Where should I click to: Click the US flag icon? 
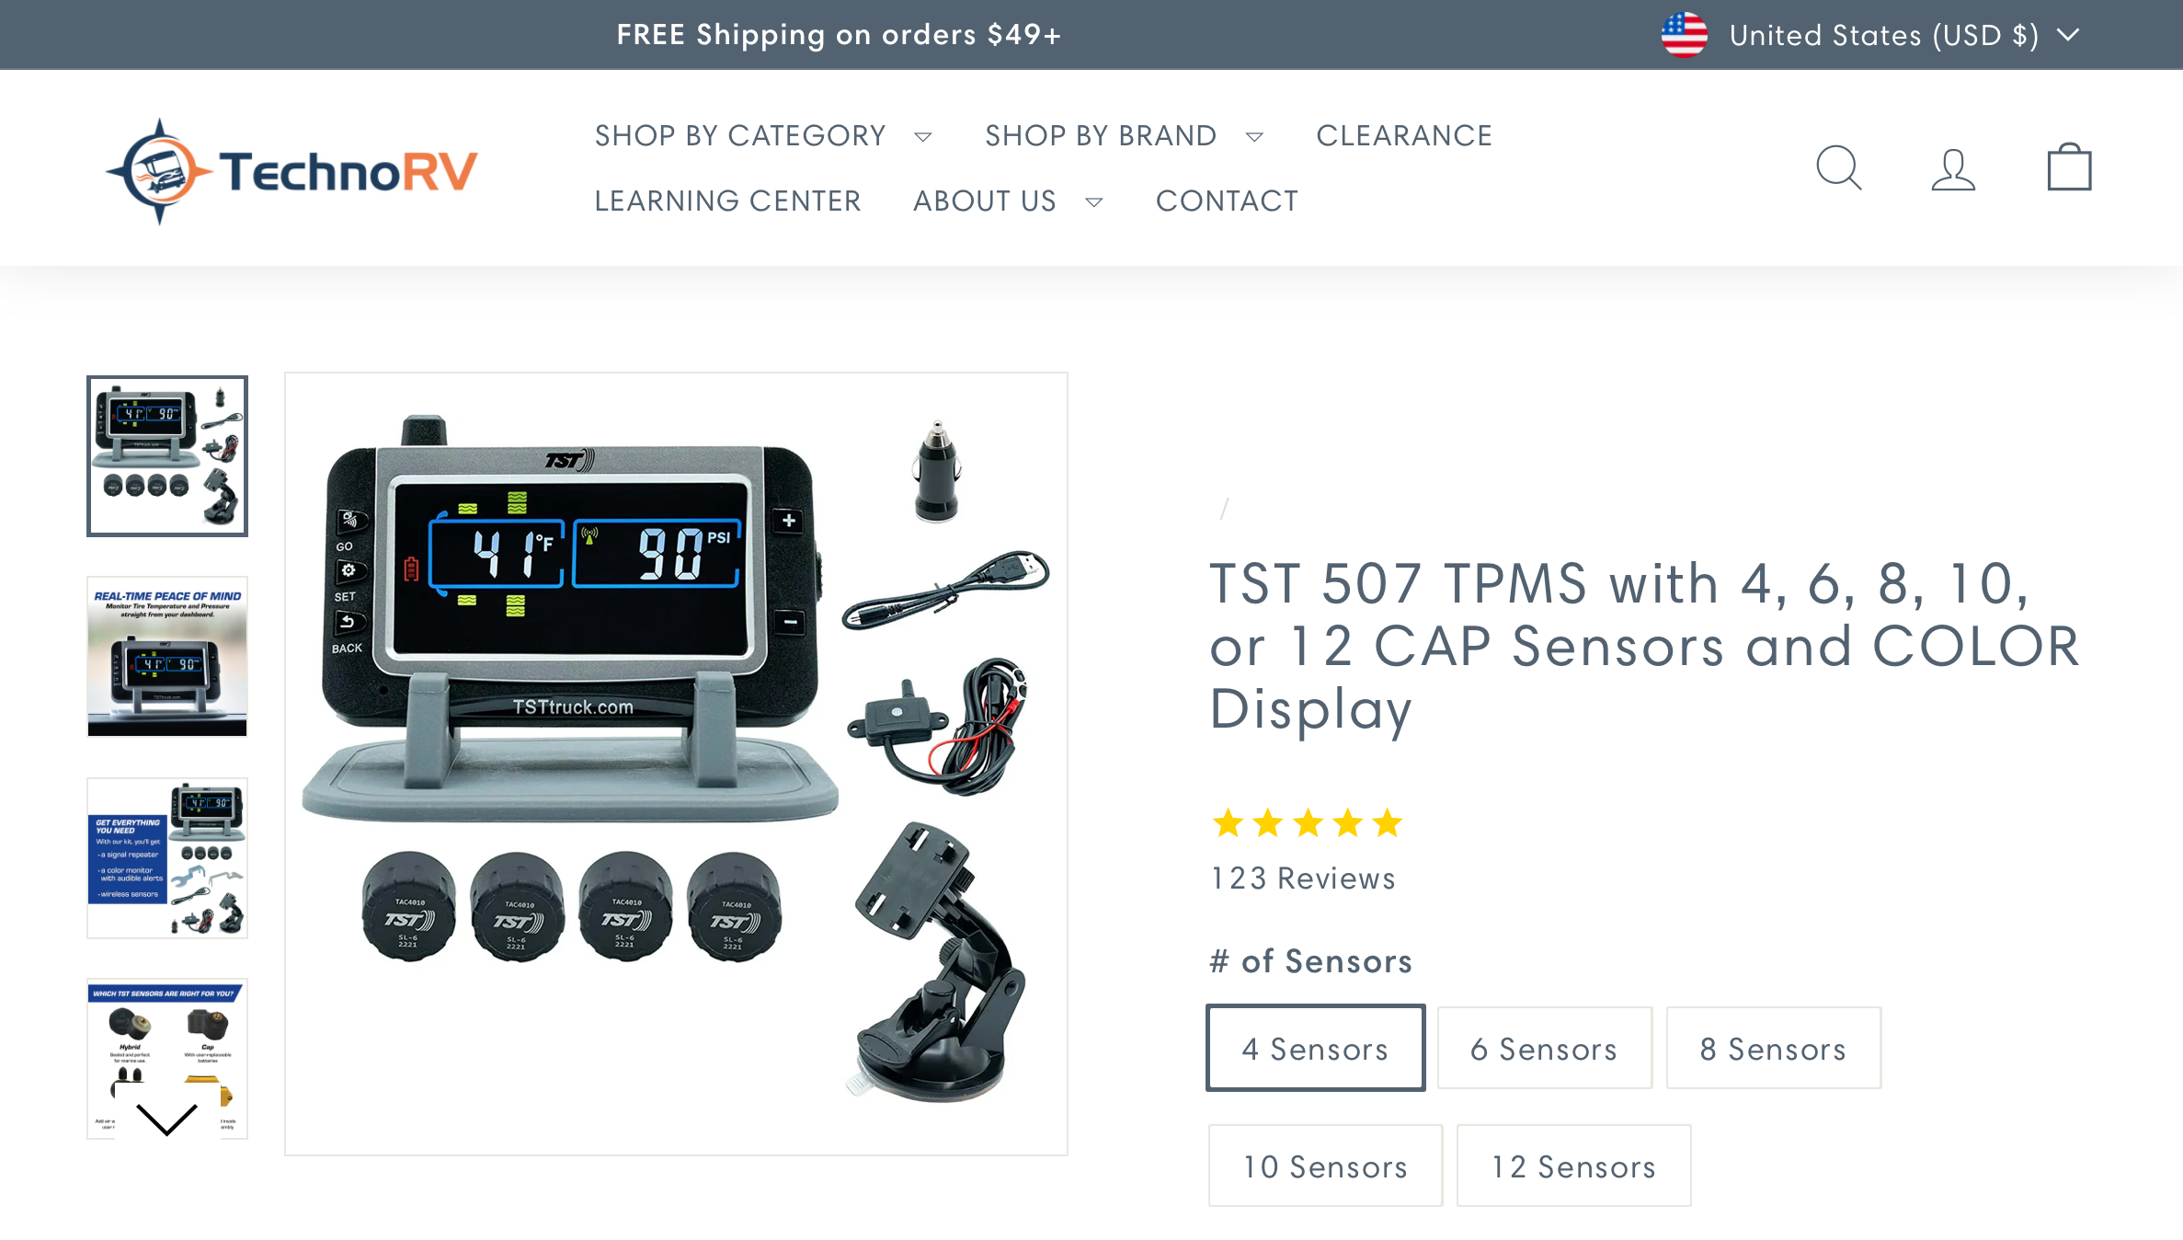(1684, 35)
